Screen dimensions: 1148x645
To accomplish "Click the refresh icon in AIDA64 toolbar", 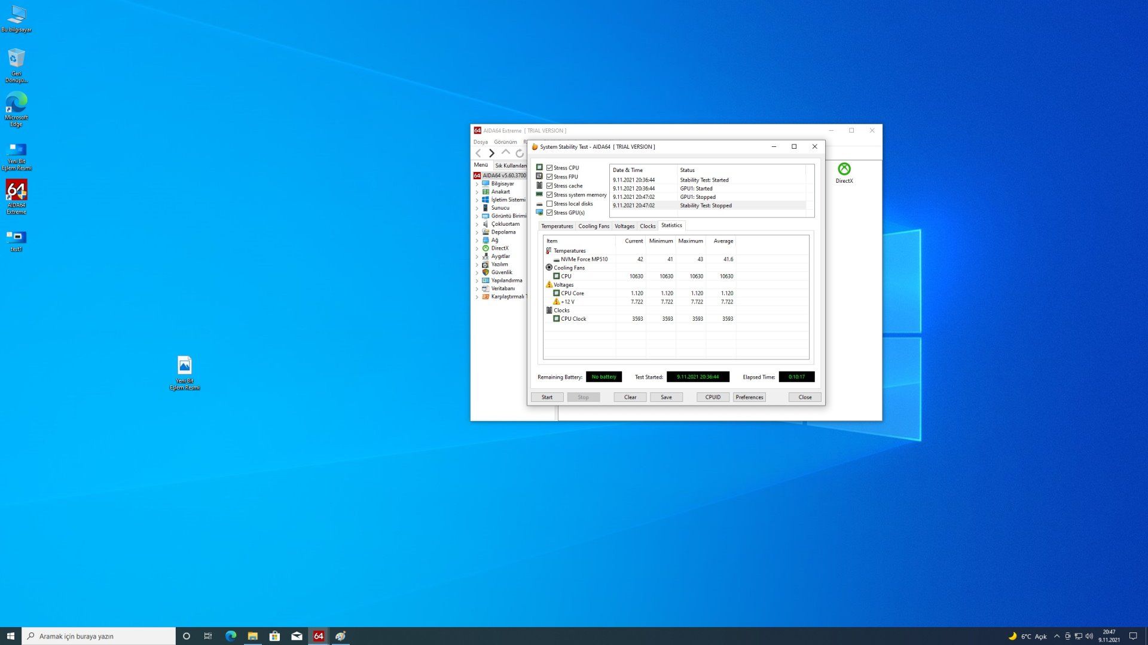I will click(520, 153).
